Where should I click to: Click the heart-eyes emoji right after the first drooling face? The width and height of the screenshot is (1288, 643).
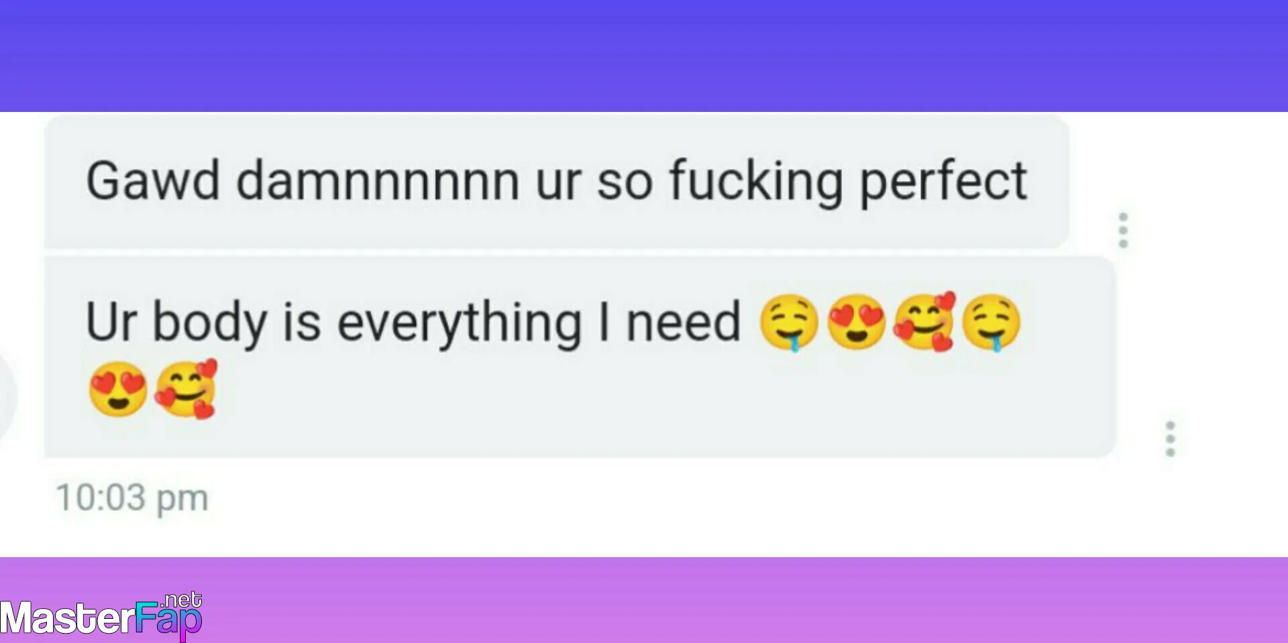click(x=856, y=322)
